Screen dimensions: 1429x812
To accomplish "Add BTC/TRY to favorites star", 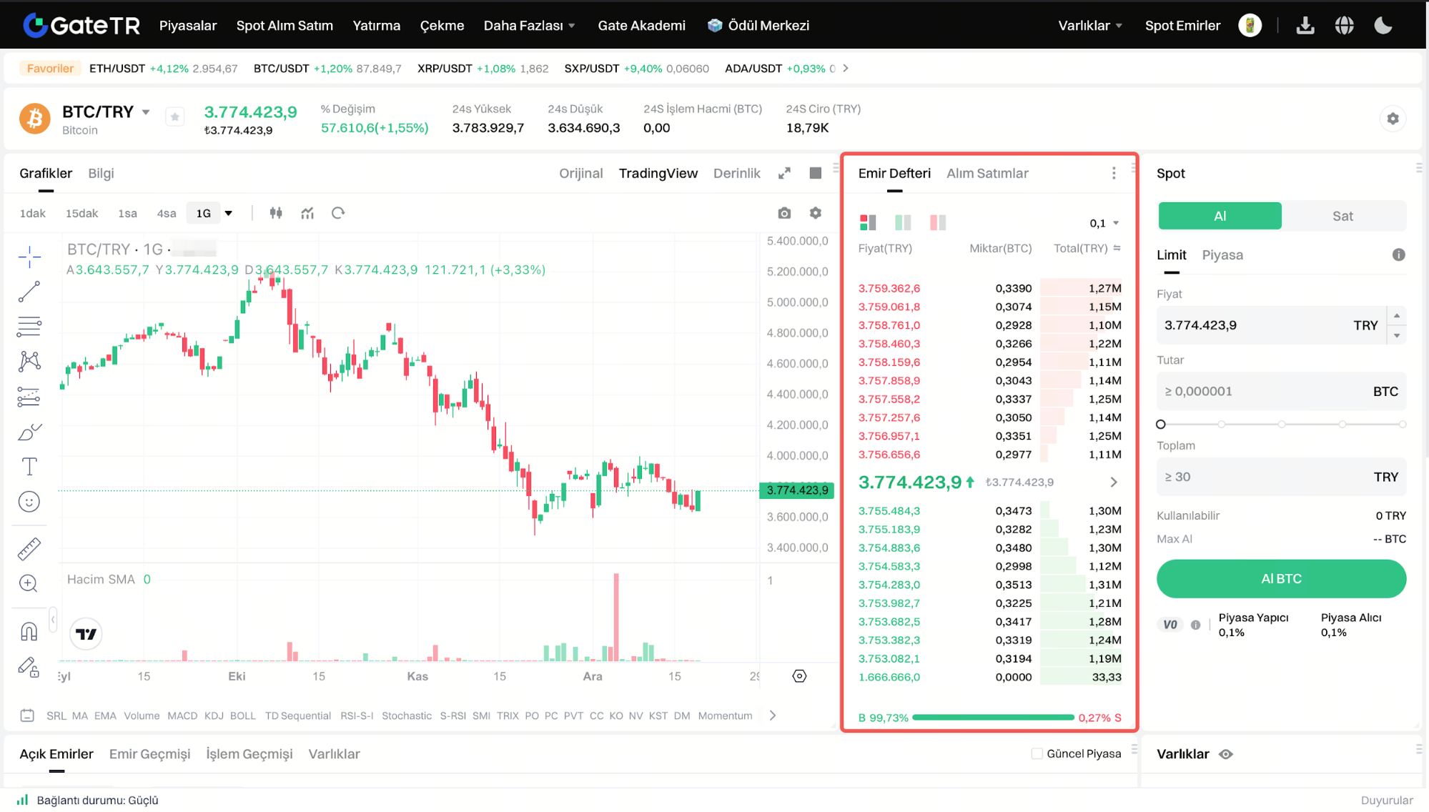I will [x=175, y=117].
